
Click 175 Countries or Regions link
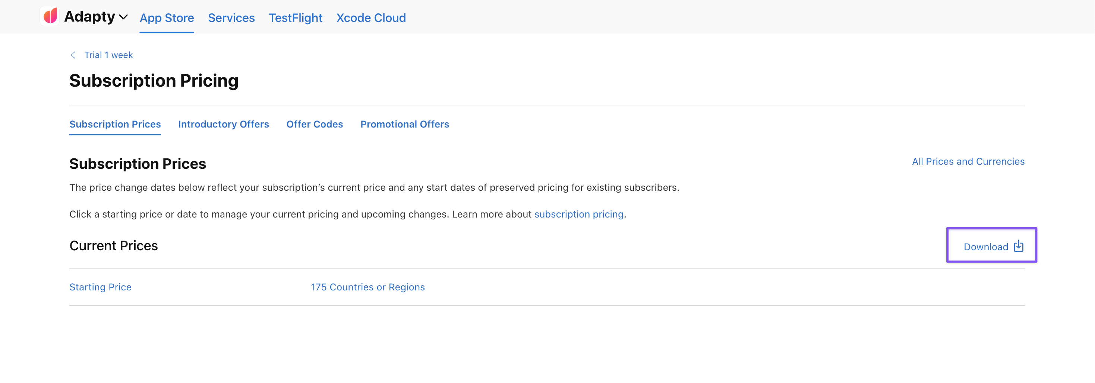(x=368, y=287)
